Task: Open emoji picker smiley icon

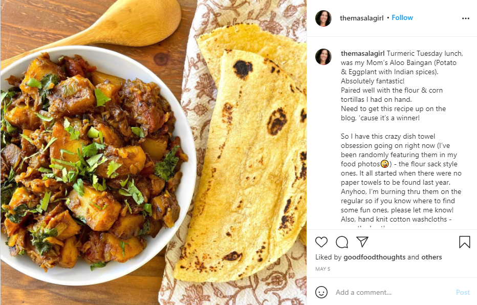Action: [x=321, y=292]
